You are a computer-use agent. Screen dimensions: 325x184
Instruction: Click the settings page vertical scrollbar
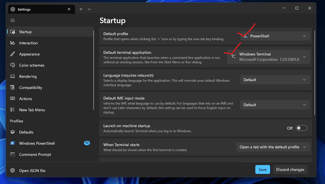point(315,72)
